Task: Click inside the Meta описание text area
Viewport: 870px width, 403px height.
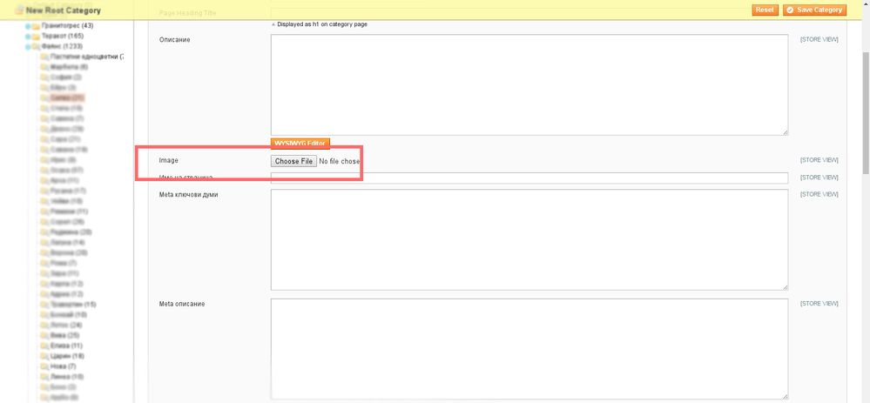Action: [529, 349]
